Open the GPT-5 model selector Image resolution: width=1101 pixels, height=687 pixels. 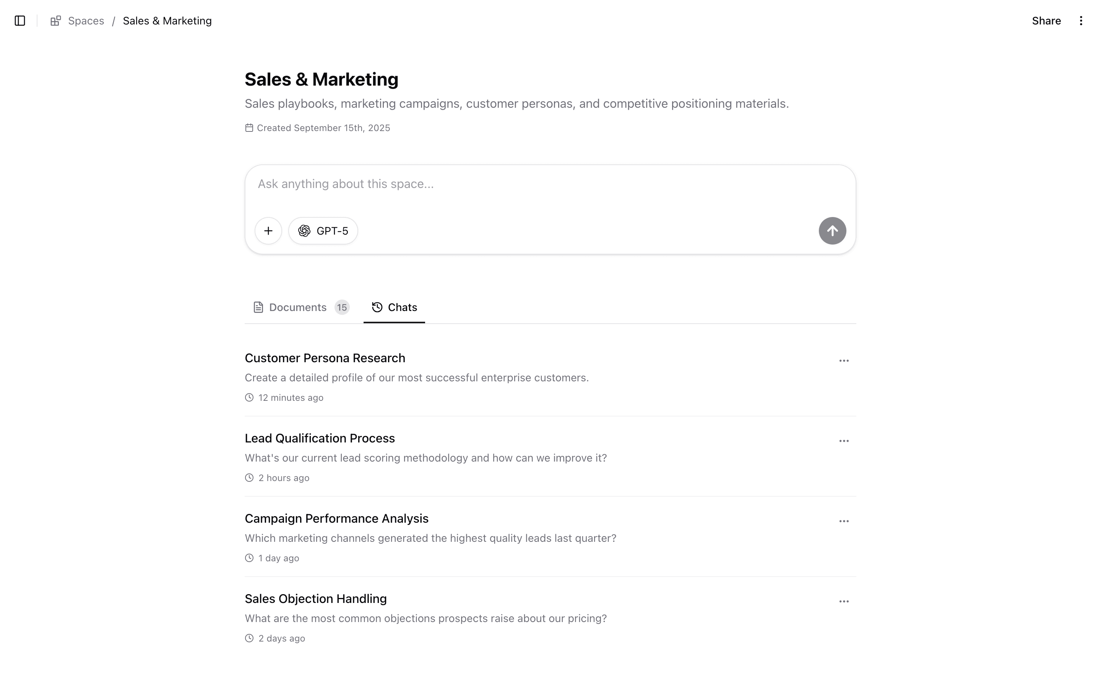point(323,231)
